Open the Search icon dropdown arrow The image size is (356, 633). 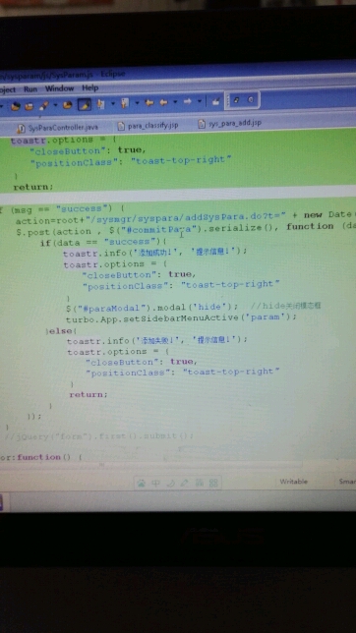pyautogui.click(x=55, y=105)
